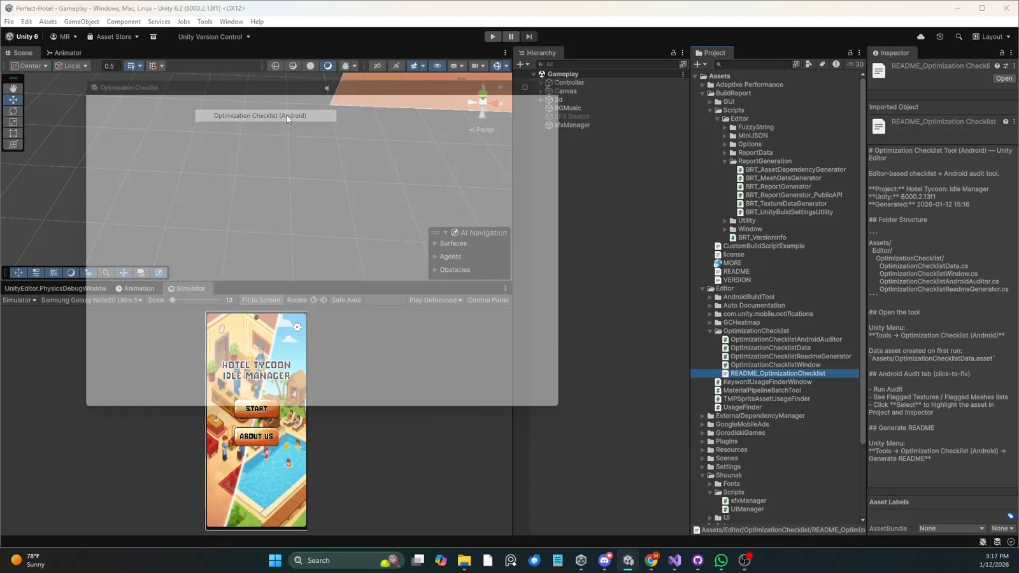Open WhatsApp from taskbar
Screen dimensions: 1019x573
pos(721,560)
